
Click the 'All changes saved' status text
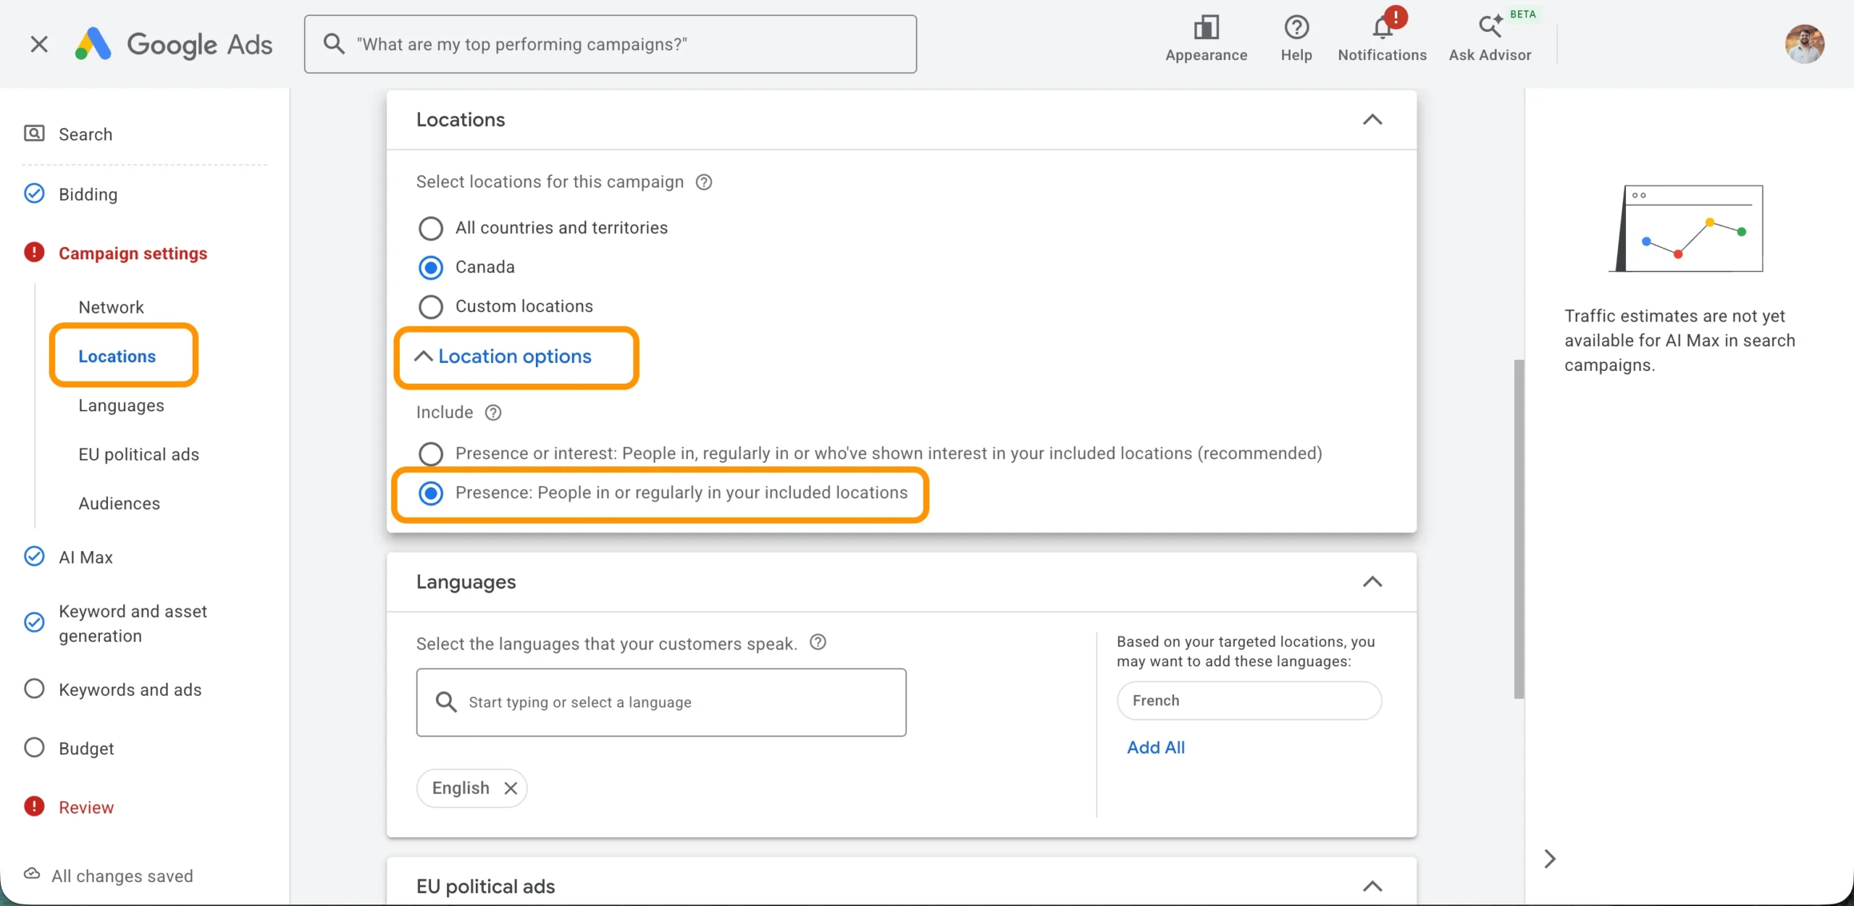122,876
